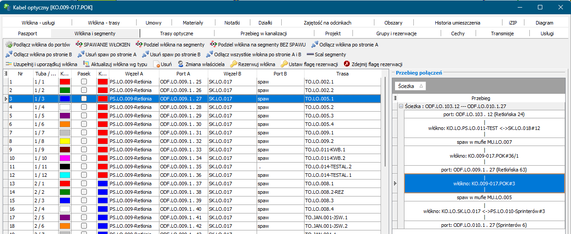Toggle Pasek checkbox for fiber 16

[x=84, y=209]
